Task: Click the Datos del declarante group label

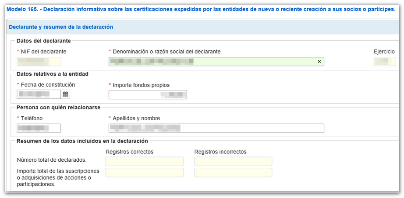Action: 43,41
